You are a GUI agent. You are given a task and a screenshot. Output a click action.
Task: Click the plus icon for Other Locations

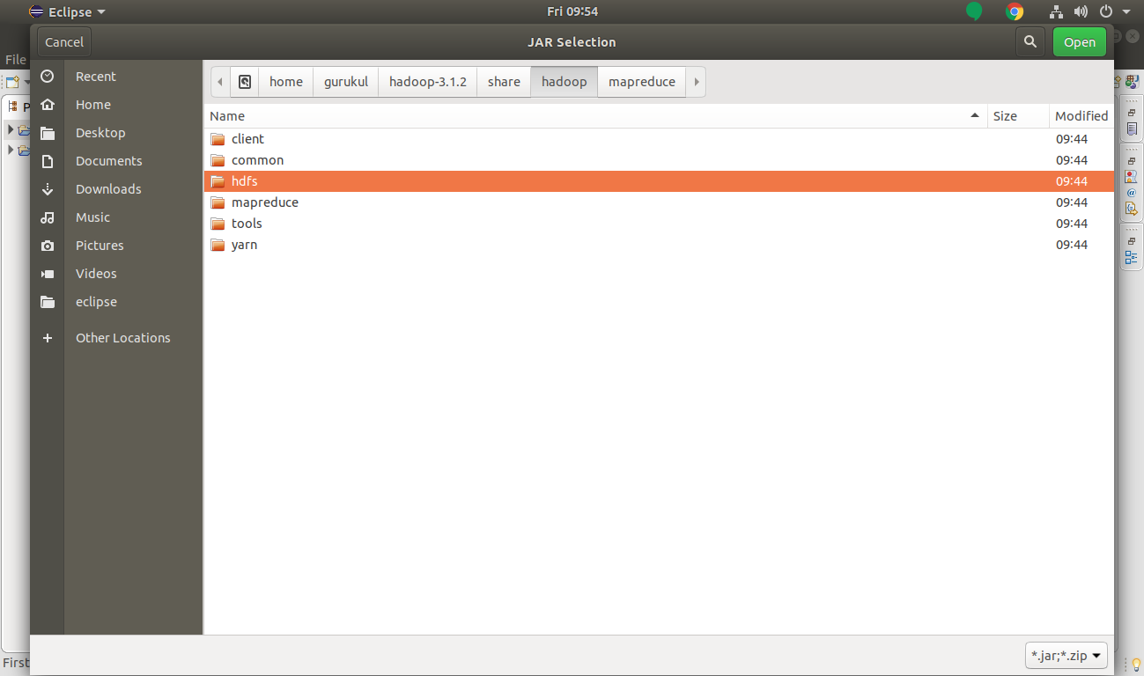tap(48, 338)
